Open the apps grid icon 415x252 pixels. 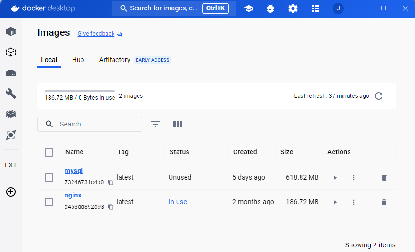[x=316, y=8]
